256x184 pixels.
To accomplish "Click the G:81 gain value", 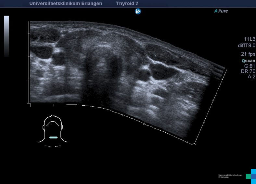I will (250, 66).
